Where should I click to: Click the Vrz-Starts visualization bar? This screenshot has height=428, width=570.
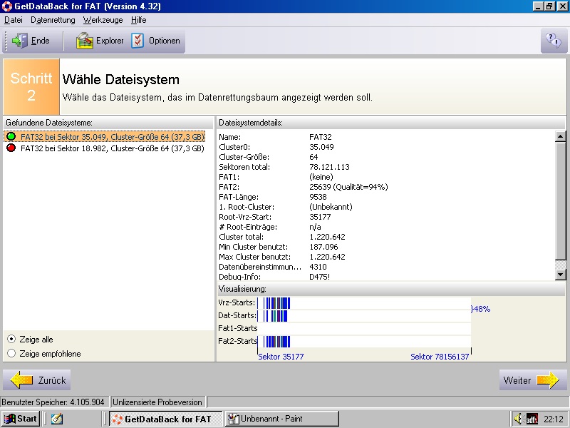[x=364, y=302]
